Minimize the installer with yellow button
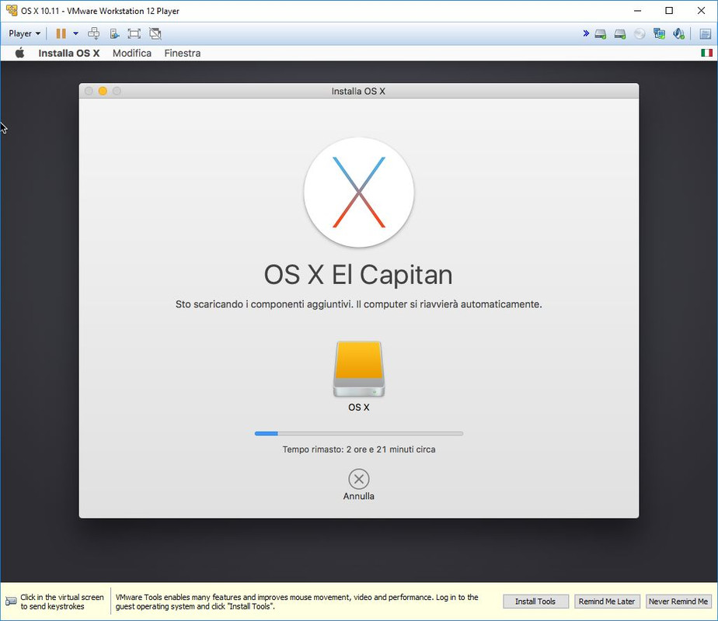 click(103, 91)
